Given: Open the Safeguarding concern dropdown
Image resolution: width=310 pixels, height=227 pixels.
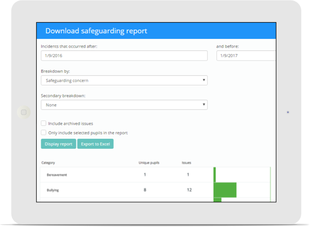Looking at the screenshot, I should tap(124, 80).
